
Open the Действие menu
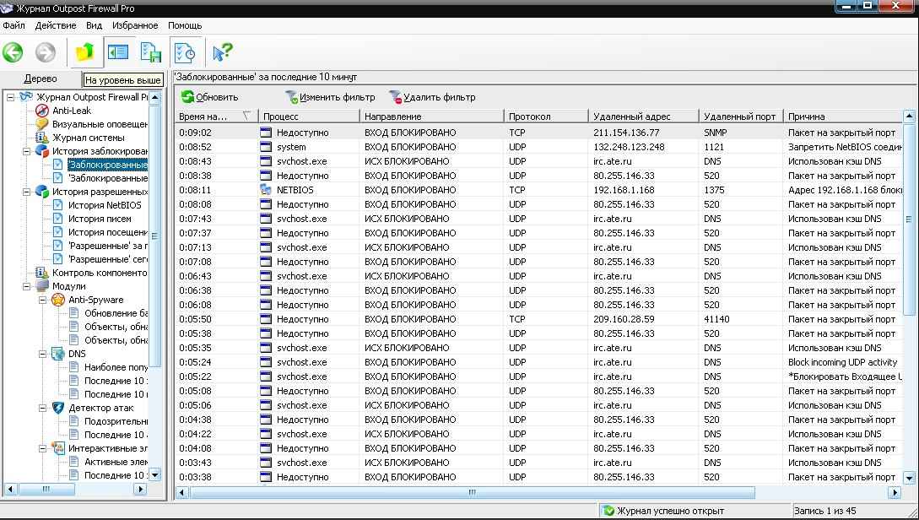pyautogui.click(x=56, y=25)
